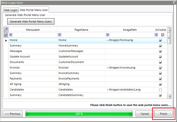Select the Documents MenuLabel cell

tap(33, 62)
